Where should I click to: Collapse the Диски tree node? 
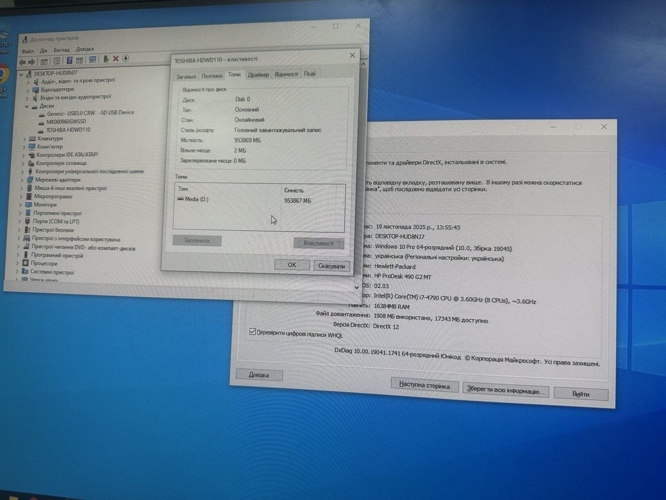(x=27, y=106)
